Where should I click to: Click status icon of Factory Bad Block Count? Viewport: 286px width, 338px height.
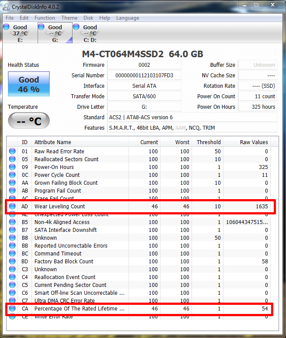pos(12,262)
